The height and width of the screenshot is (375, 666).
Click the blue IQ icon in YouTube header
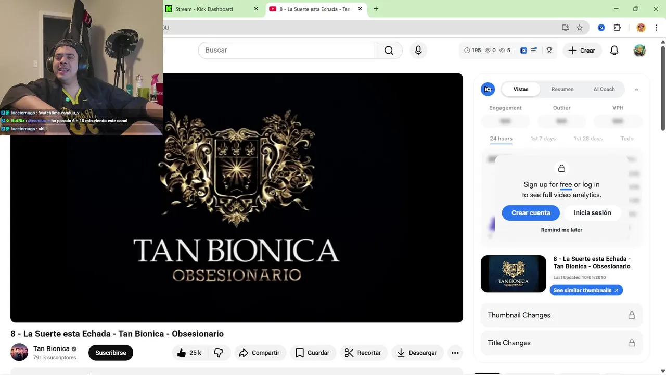tap(523, 51)
